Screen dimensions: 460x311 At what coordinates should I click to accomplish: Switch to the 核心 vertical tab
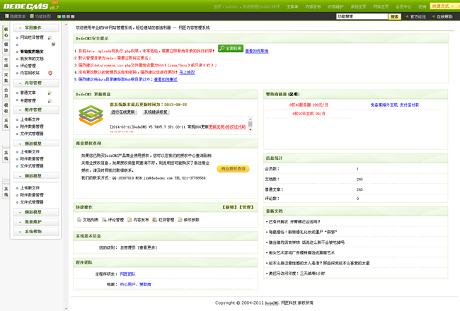[x=6, y=33]
